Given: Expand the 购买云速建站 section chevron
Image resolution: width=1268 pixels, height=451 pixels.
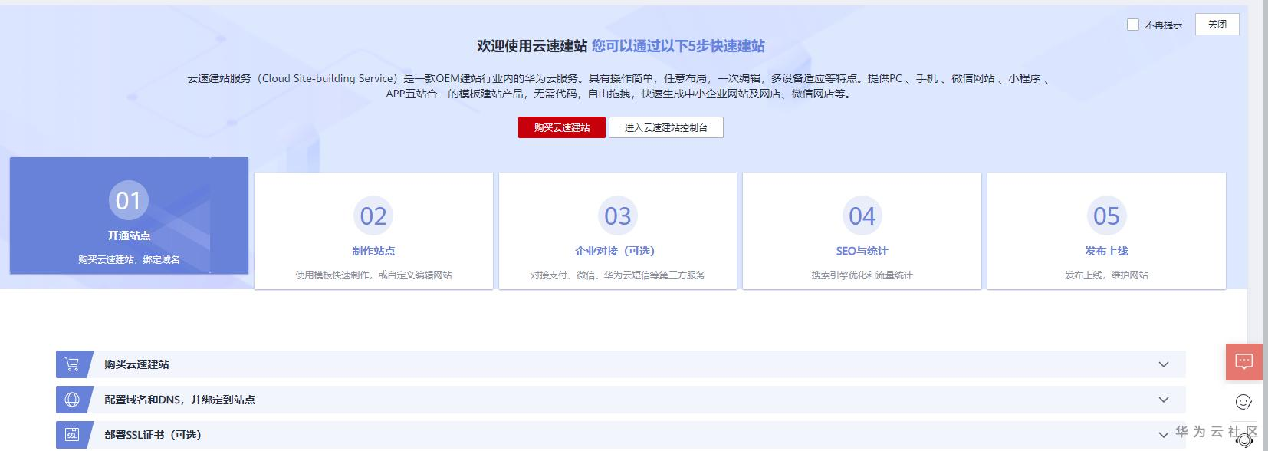Looking at the screenshot, I should 1164,364.
